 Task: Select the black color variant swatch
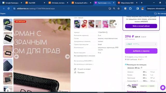point(77,24)
